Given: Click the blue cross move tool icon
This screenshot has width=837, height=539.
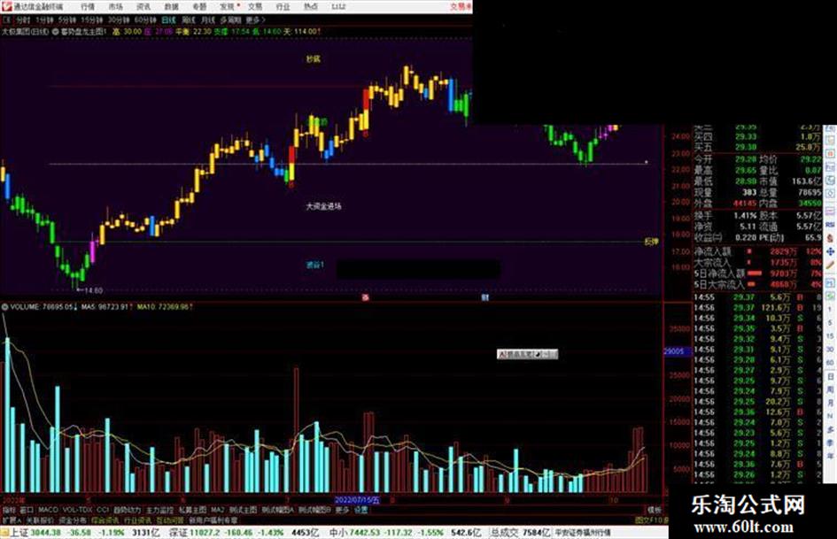Looking at the screenshot, I should coord(830,251).
